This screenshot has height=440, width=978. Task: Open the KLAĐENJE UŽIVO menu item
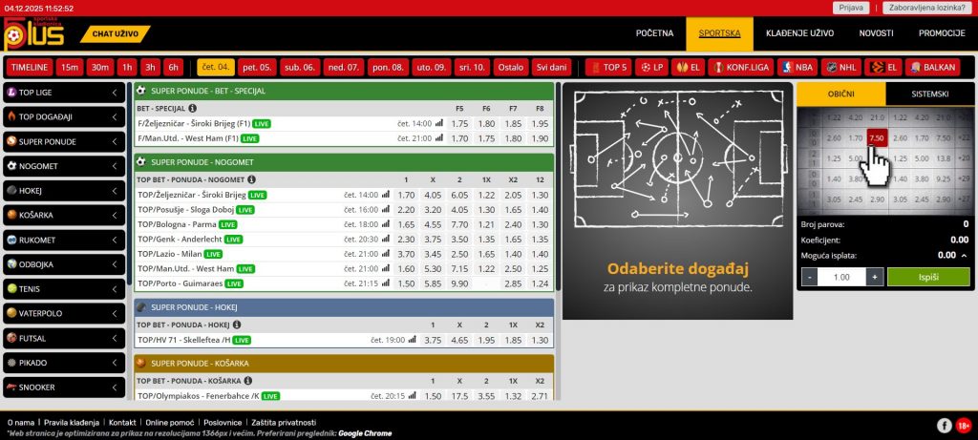(799, 33)
